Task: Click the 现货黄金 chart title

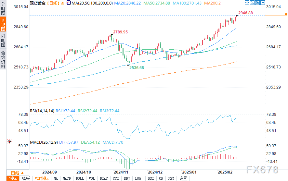Action: pyautogui.click(x=38, y=3)
